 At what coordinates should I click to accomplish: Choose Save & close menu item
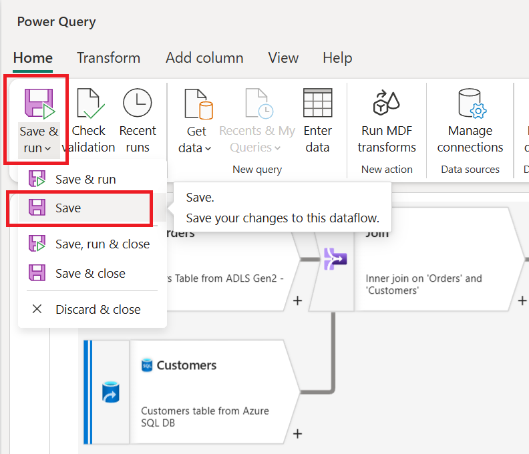(x=92, y=273)
